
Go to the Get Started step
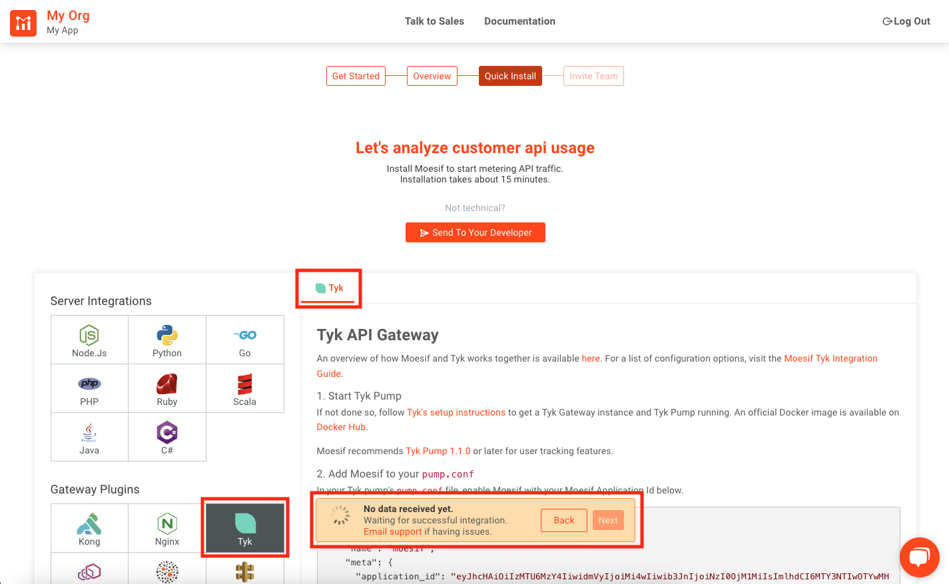(356, 76)
